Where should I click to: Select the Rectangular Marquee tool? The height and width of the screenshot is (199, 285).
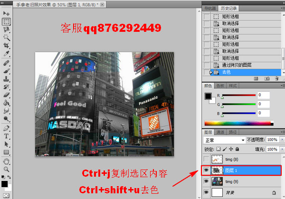pos(6,22)
